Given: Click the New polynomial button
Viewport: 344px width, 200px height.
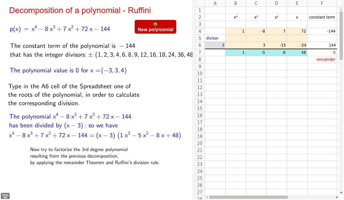Looking at the screenshot, I should click(155, 27).
